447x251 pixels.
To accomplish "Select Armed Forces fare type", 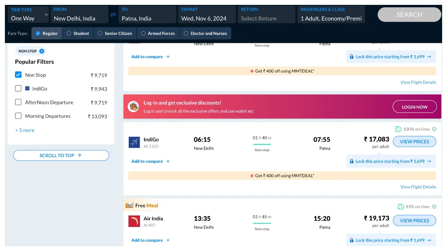I will 158,33.
